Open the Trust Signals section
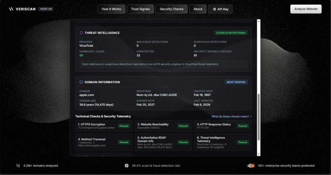This screenshot has width=331, height=175. click(x=140, y=9)
